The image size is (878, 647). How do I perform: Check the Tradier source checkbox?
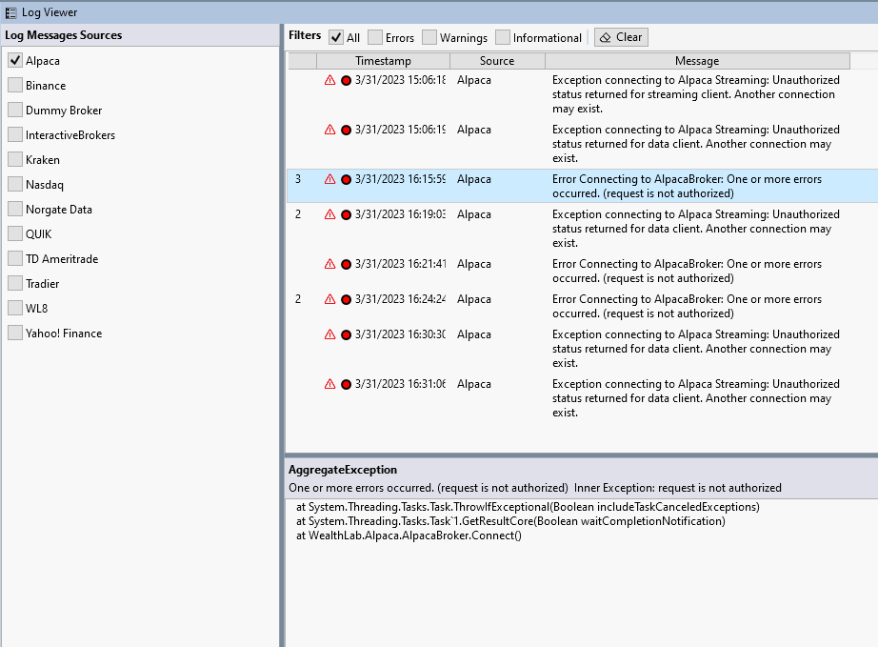pyautogui.click(x=15, y=283)
